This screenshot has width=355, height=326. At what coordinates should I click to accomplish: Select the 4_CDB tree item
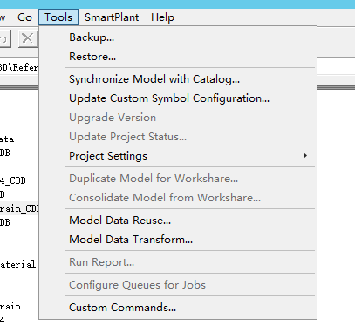[x=13, y=180]
